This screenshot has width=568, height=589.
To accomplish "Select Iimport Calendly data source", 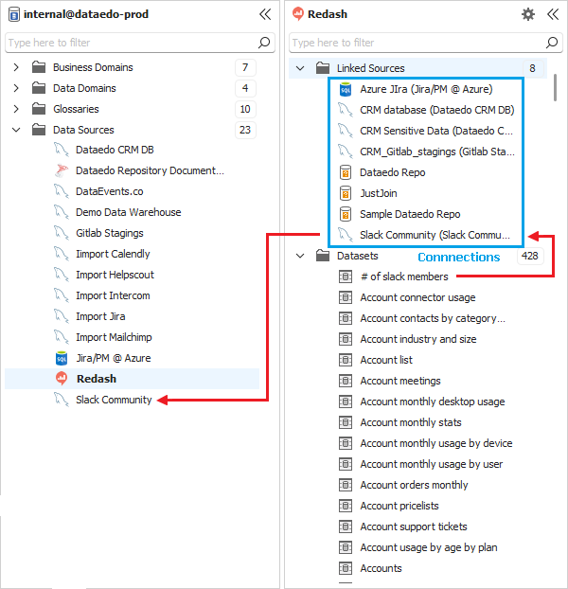I will 113,254.
